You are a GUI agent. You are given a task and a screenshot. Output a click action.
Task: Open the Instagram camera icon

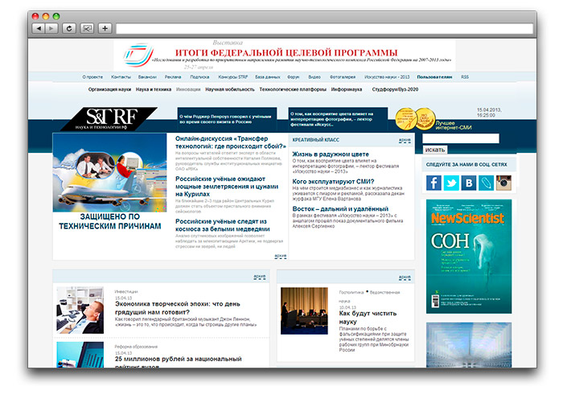click(x=503, y=183)
